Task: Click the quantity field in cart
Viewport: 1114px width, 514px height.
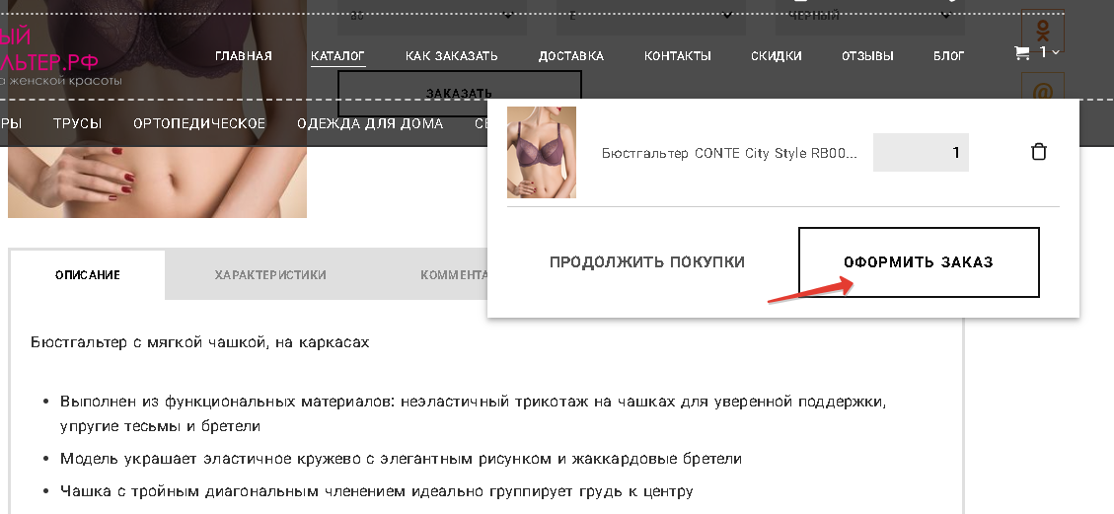Action: coord(920,153)
